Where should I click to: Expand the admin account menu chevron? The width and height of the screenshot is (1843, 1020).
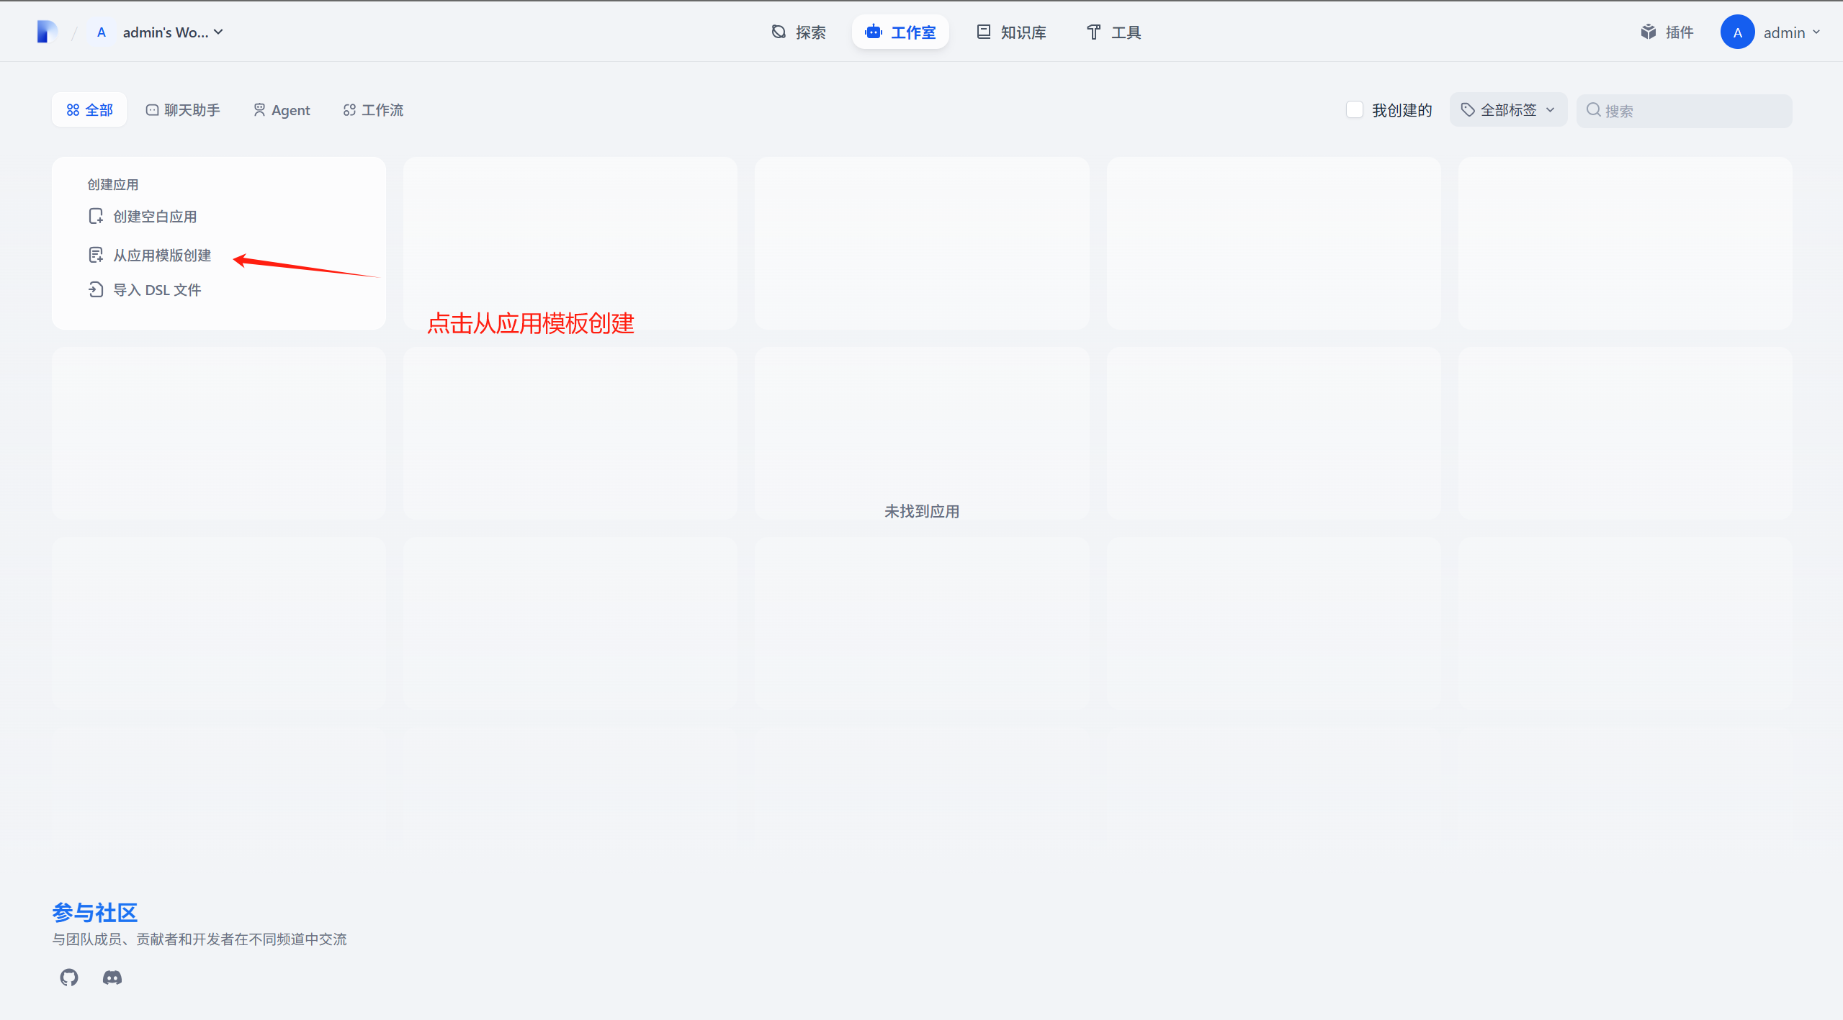click(1816, 32)
